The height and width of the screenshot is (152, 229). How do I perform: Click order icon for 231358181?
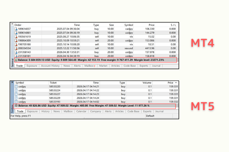pyautogui.click(x=16, y=56)
